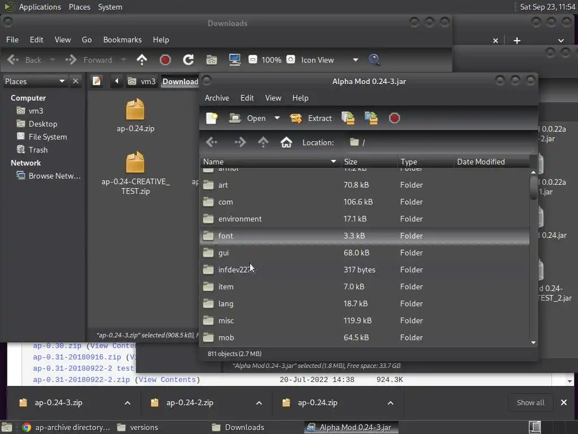This screenshot has width=578, height=434.
Task: Stop loading in Downloads file manager
Action: click(165, 60)
